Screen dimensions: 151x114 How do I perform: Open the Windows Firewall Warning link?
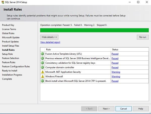click(116, 77)
